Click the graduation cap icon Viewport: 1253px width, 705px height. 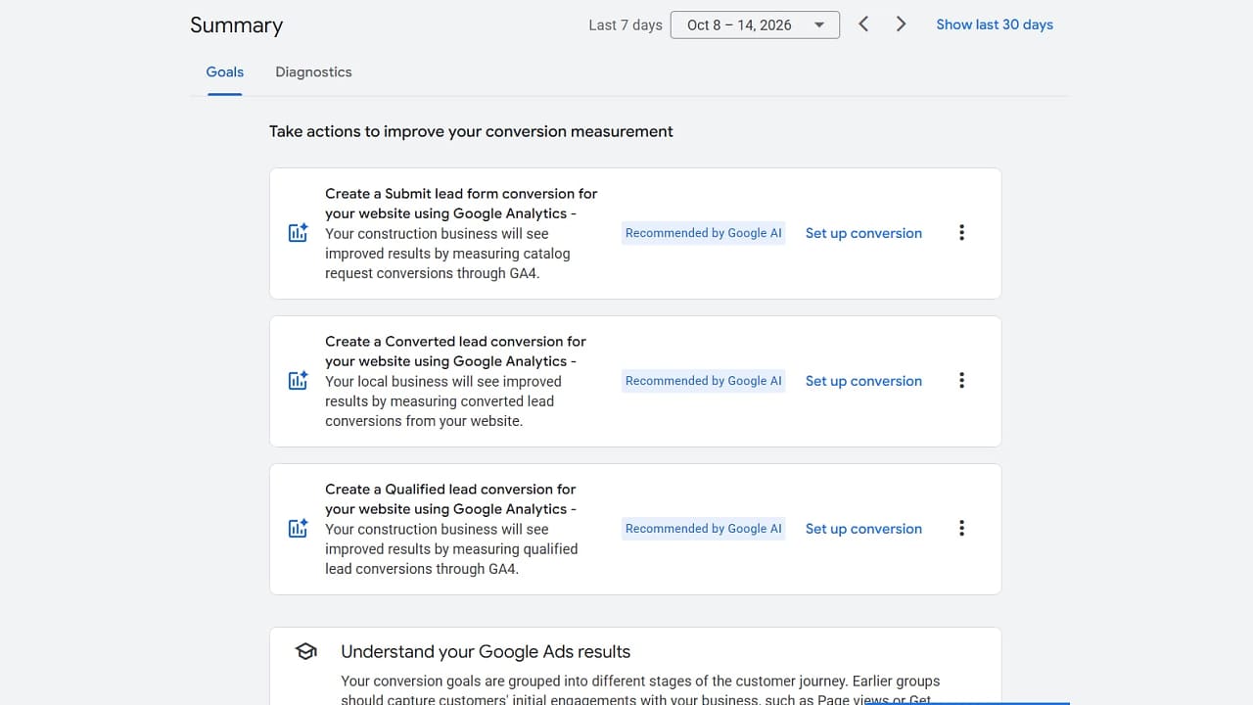(306, 652)
